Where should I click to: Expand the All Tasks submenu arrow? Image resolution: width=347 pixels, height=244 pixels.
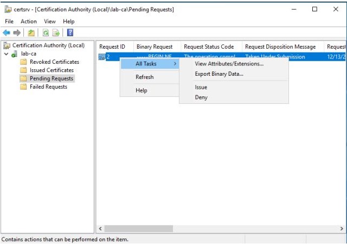tap(175, 64)
